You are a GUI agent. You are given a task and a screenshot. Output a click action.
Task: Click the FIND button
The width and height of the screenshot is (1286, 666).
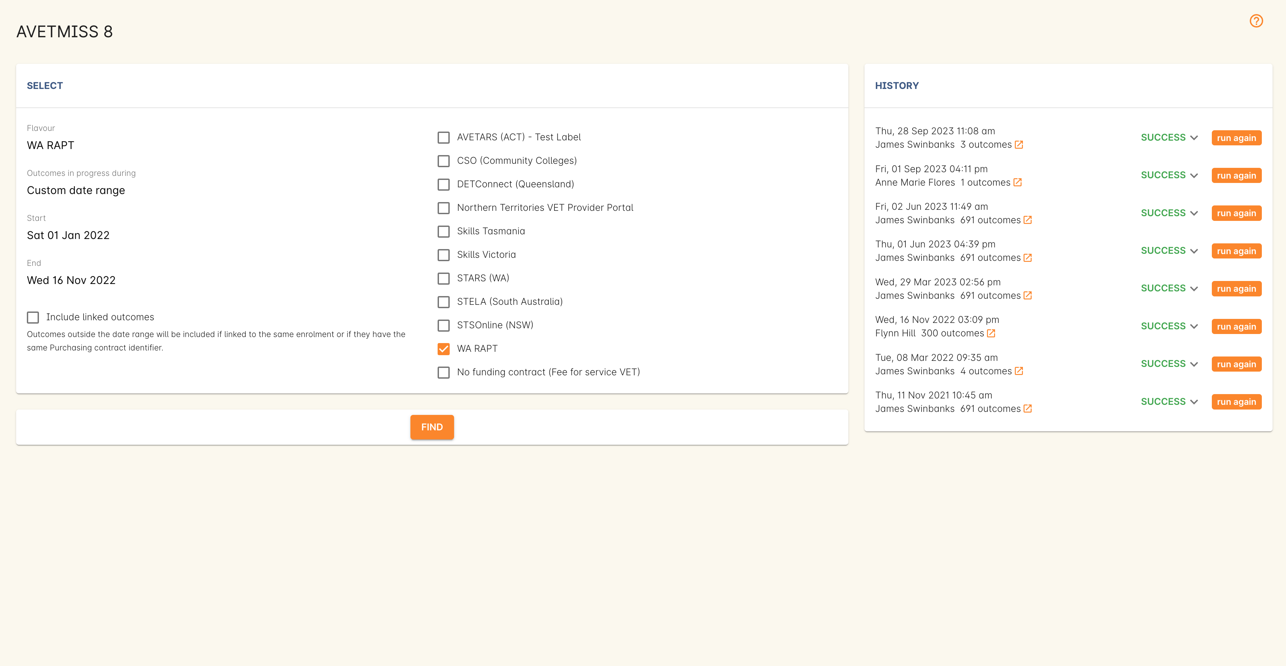click(432, 427)
